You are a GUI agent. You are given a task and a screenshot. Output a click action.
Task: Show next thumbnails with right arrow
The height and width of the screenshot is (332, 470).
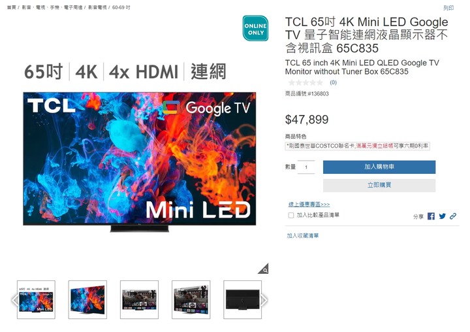[264, 300]
